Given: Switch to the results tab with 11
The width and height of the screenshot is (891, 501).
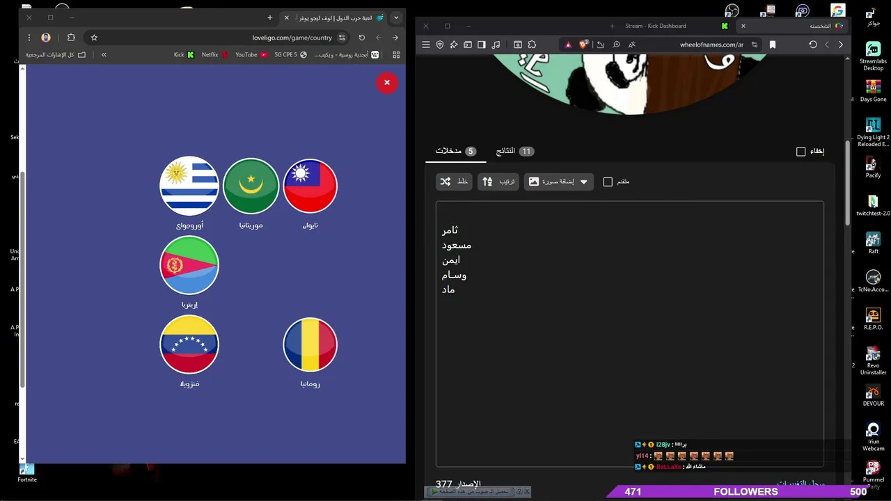Looking at the screenshot, I should point(514,151).
